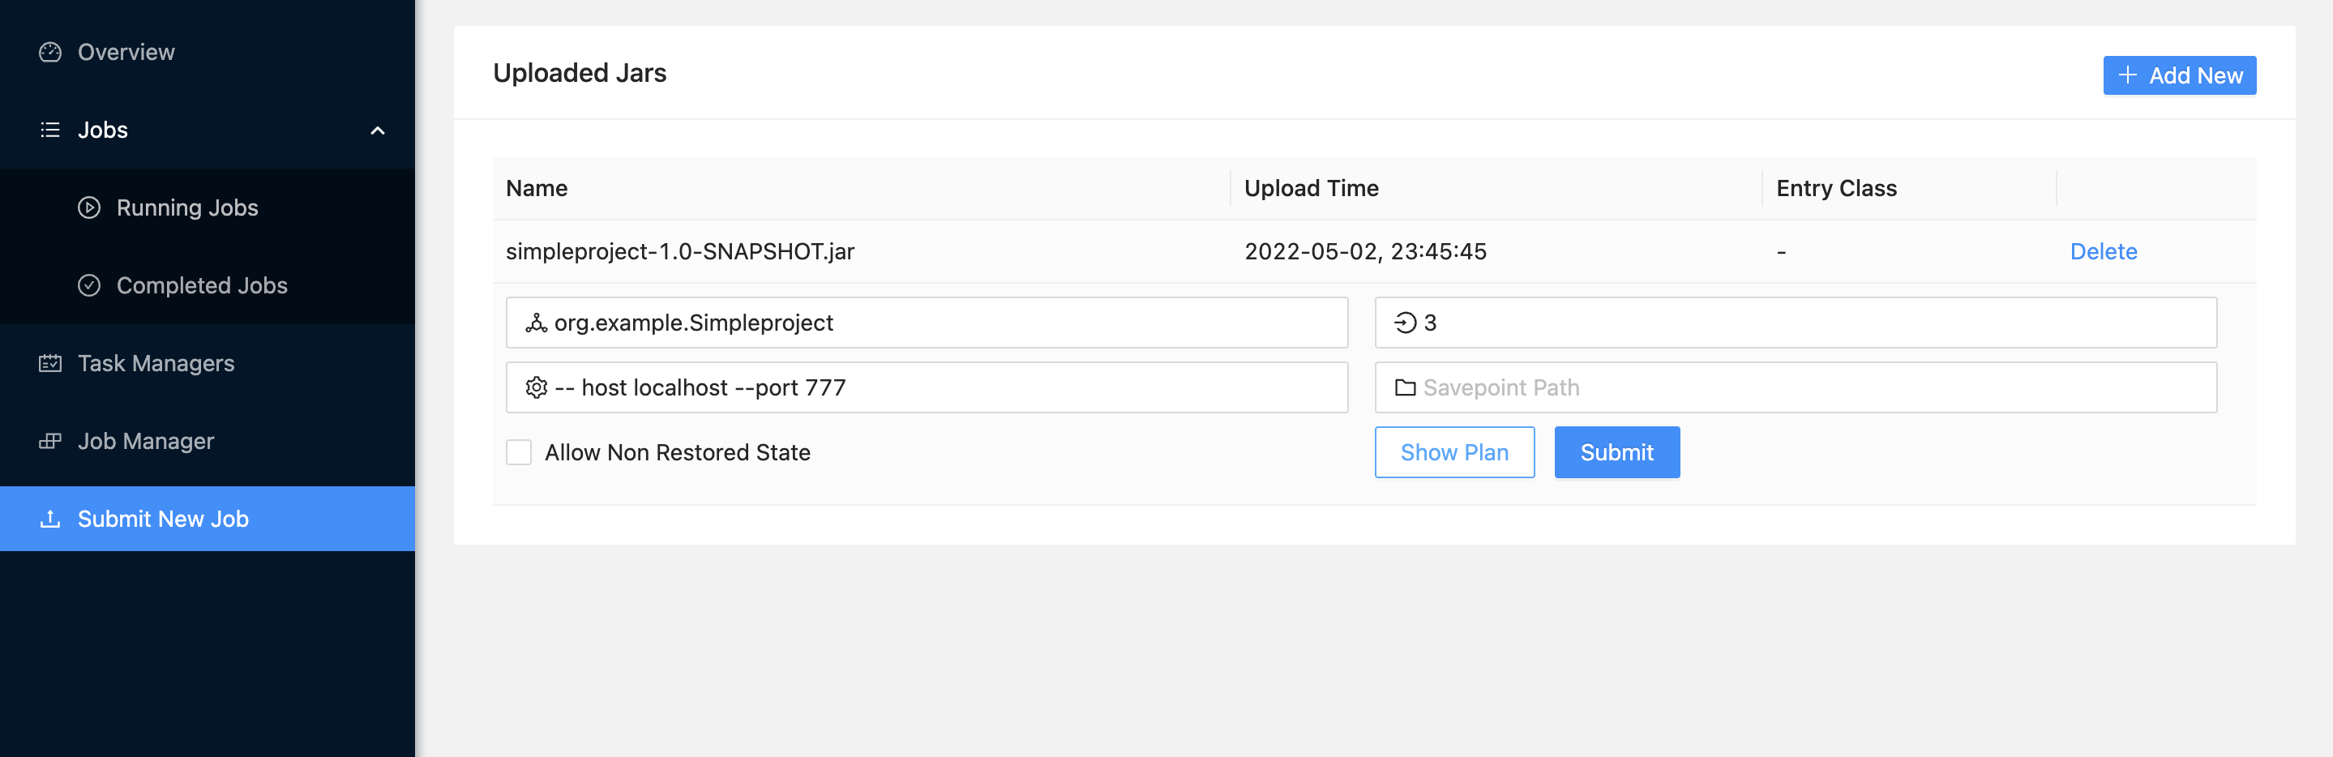Collapse the Jobs menu chevron

pos(378,131)
